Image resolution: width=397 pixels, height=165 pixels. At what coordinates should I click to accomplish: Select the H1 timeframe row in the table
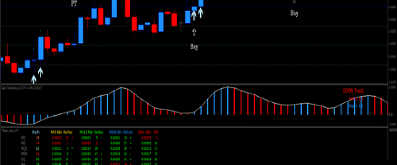tap(23, 159)
